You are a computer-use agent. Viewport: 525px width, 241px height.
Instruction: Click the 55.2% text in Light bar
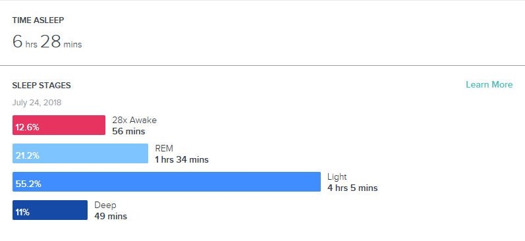[x=28, y=184]
